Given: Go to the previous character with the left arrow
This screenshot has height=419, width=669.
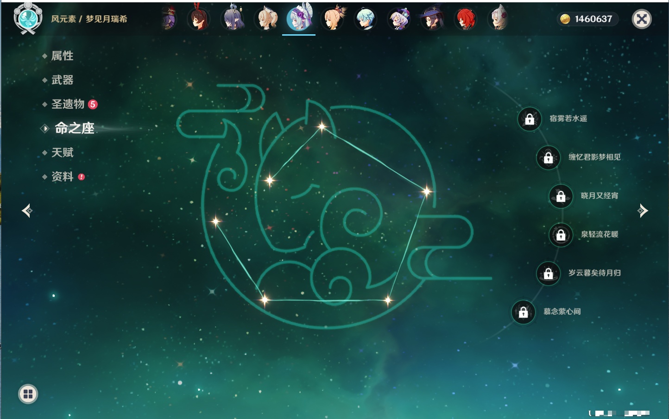Looking at the screenshot, I should [27, 211].
